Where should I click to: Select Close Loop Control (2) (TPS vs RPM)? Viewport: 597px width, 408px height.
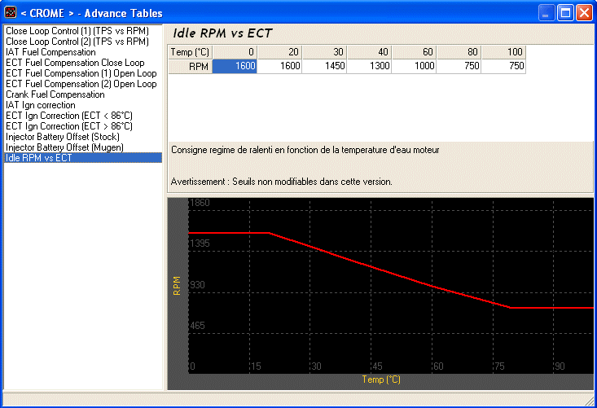[x=77, y=41]
